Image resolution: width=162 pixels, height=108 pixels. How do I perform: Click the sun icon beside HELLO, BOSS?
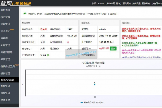pyautogui.click(x=25, y=13)
